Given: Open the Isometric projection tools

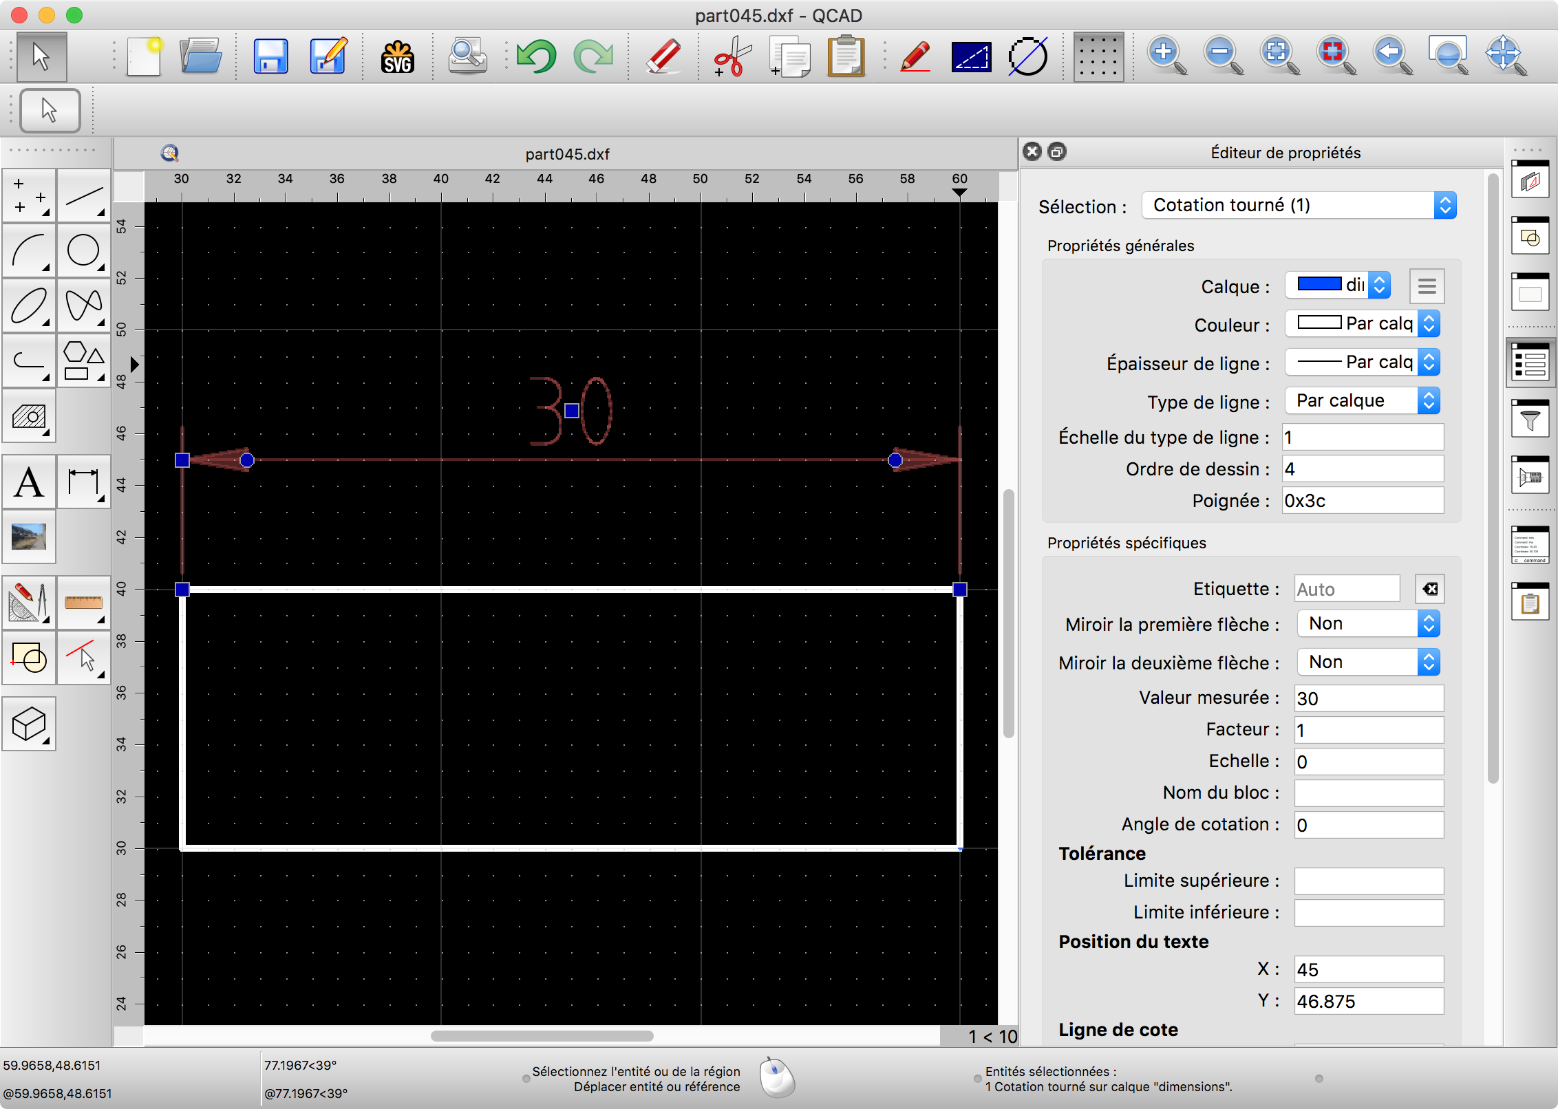Looking at the screenshot, I should [29, 724].
